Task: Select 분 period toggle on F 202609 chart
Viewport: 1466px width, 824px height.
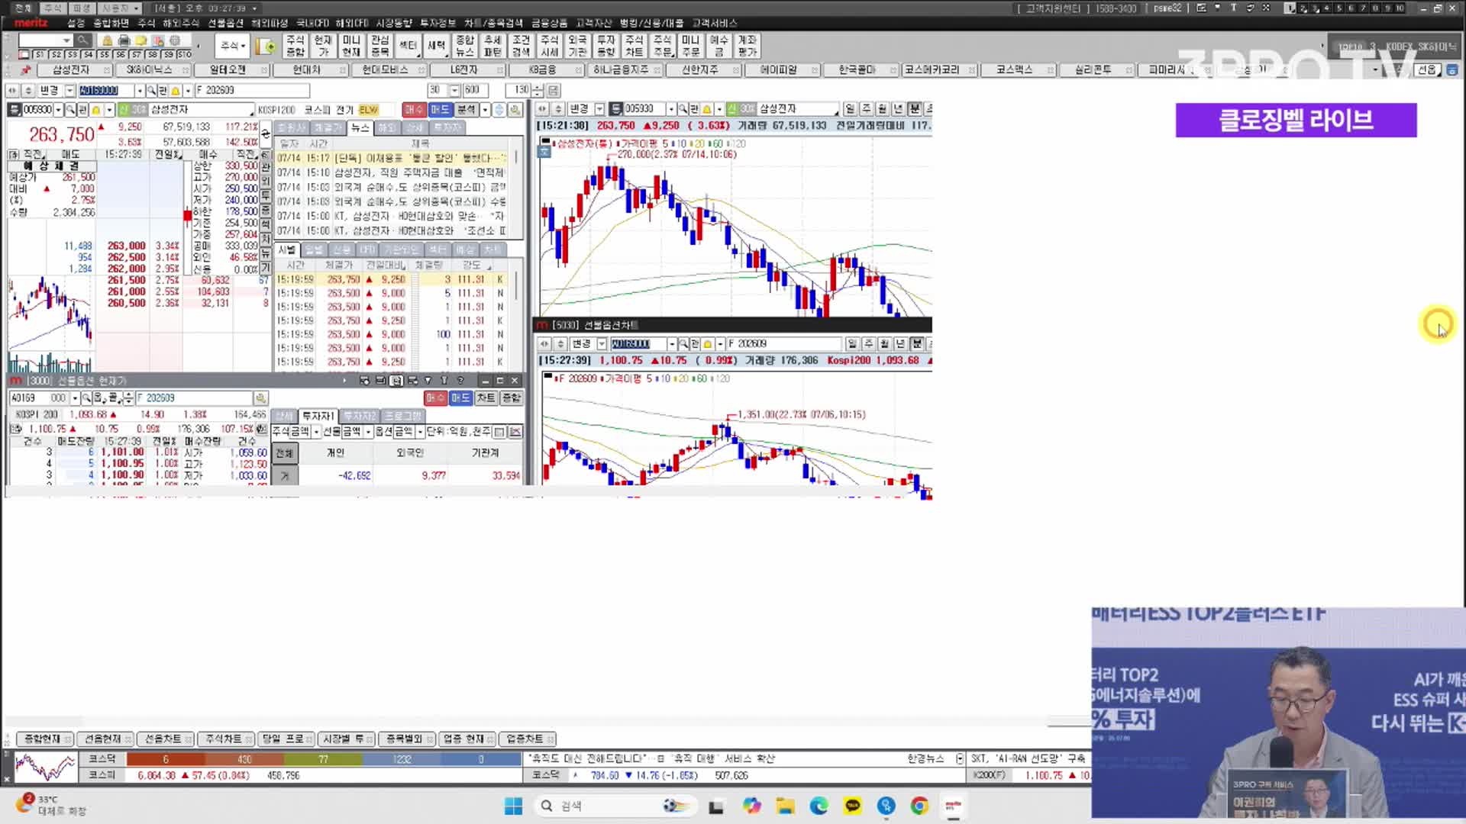Action: [x=917, y=344]
